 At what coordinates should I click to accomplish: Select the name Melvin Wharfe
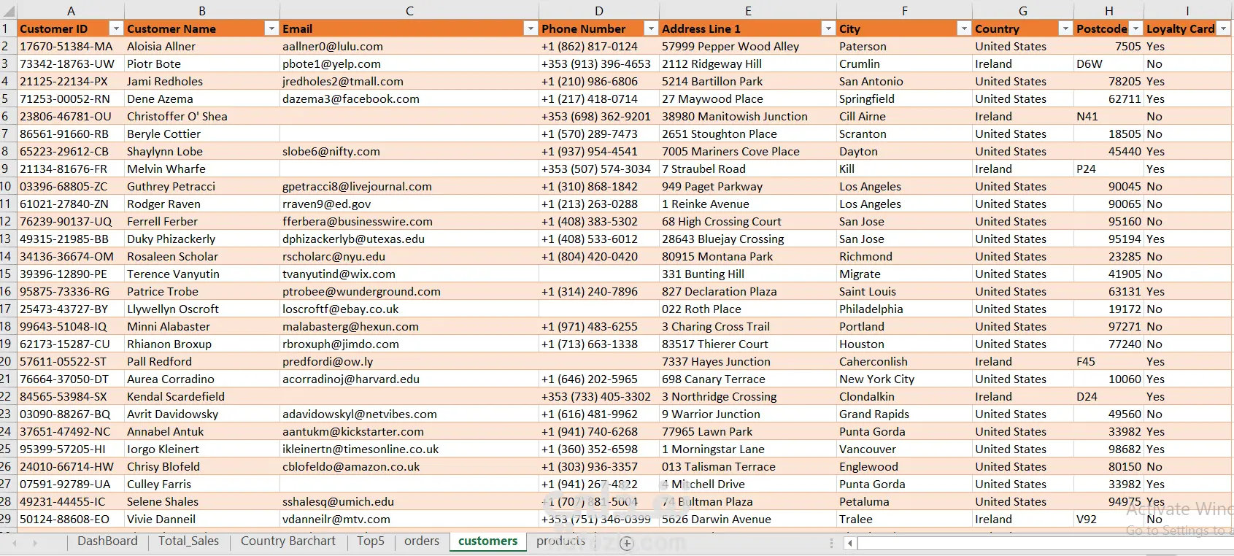(x=202, y=169)
